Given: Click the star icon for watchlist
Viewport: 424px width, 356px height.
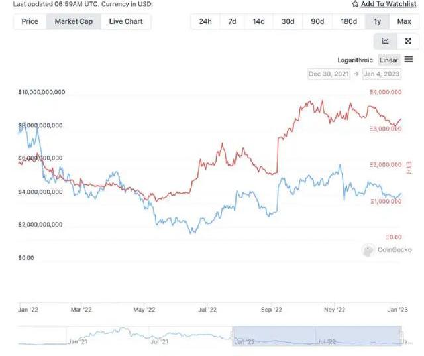Looking at the screenshot, I should coord(355,4).
